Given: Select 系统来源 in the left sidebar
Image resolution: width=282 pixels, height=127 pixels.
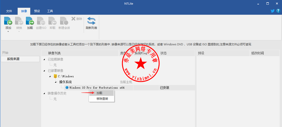Looking at the screenshot, I should (20, 59).
